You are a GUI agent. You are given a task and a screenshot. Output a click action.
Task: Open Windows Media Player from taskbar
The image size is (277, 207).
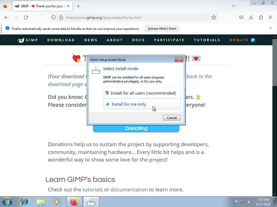(x=57, y=202)
